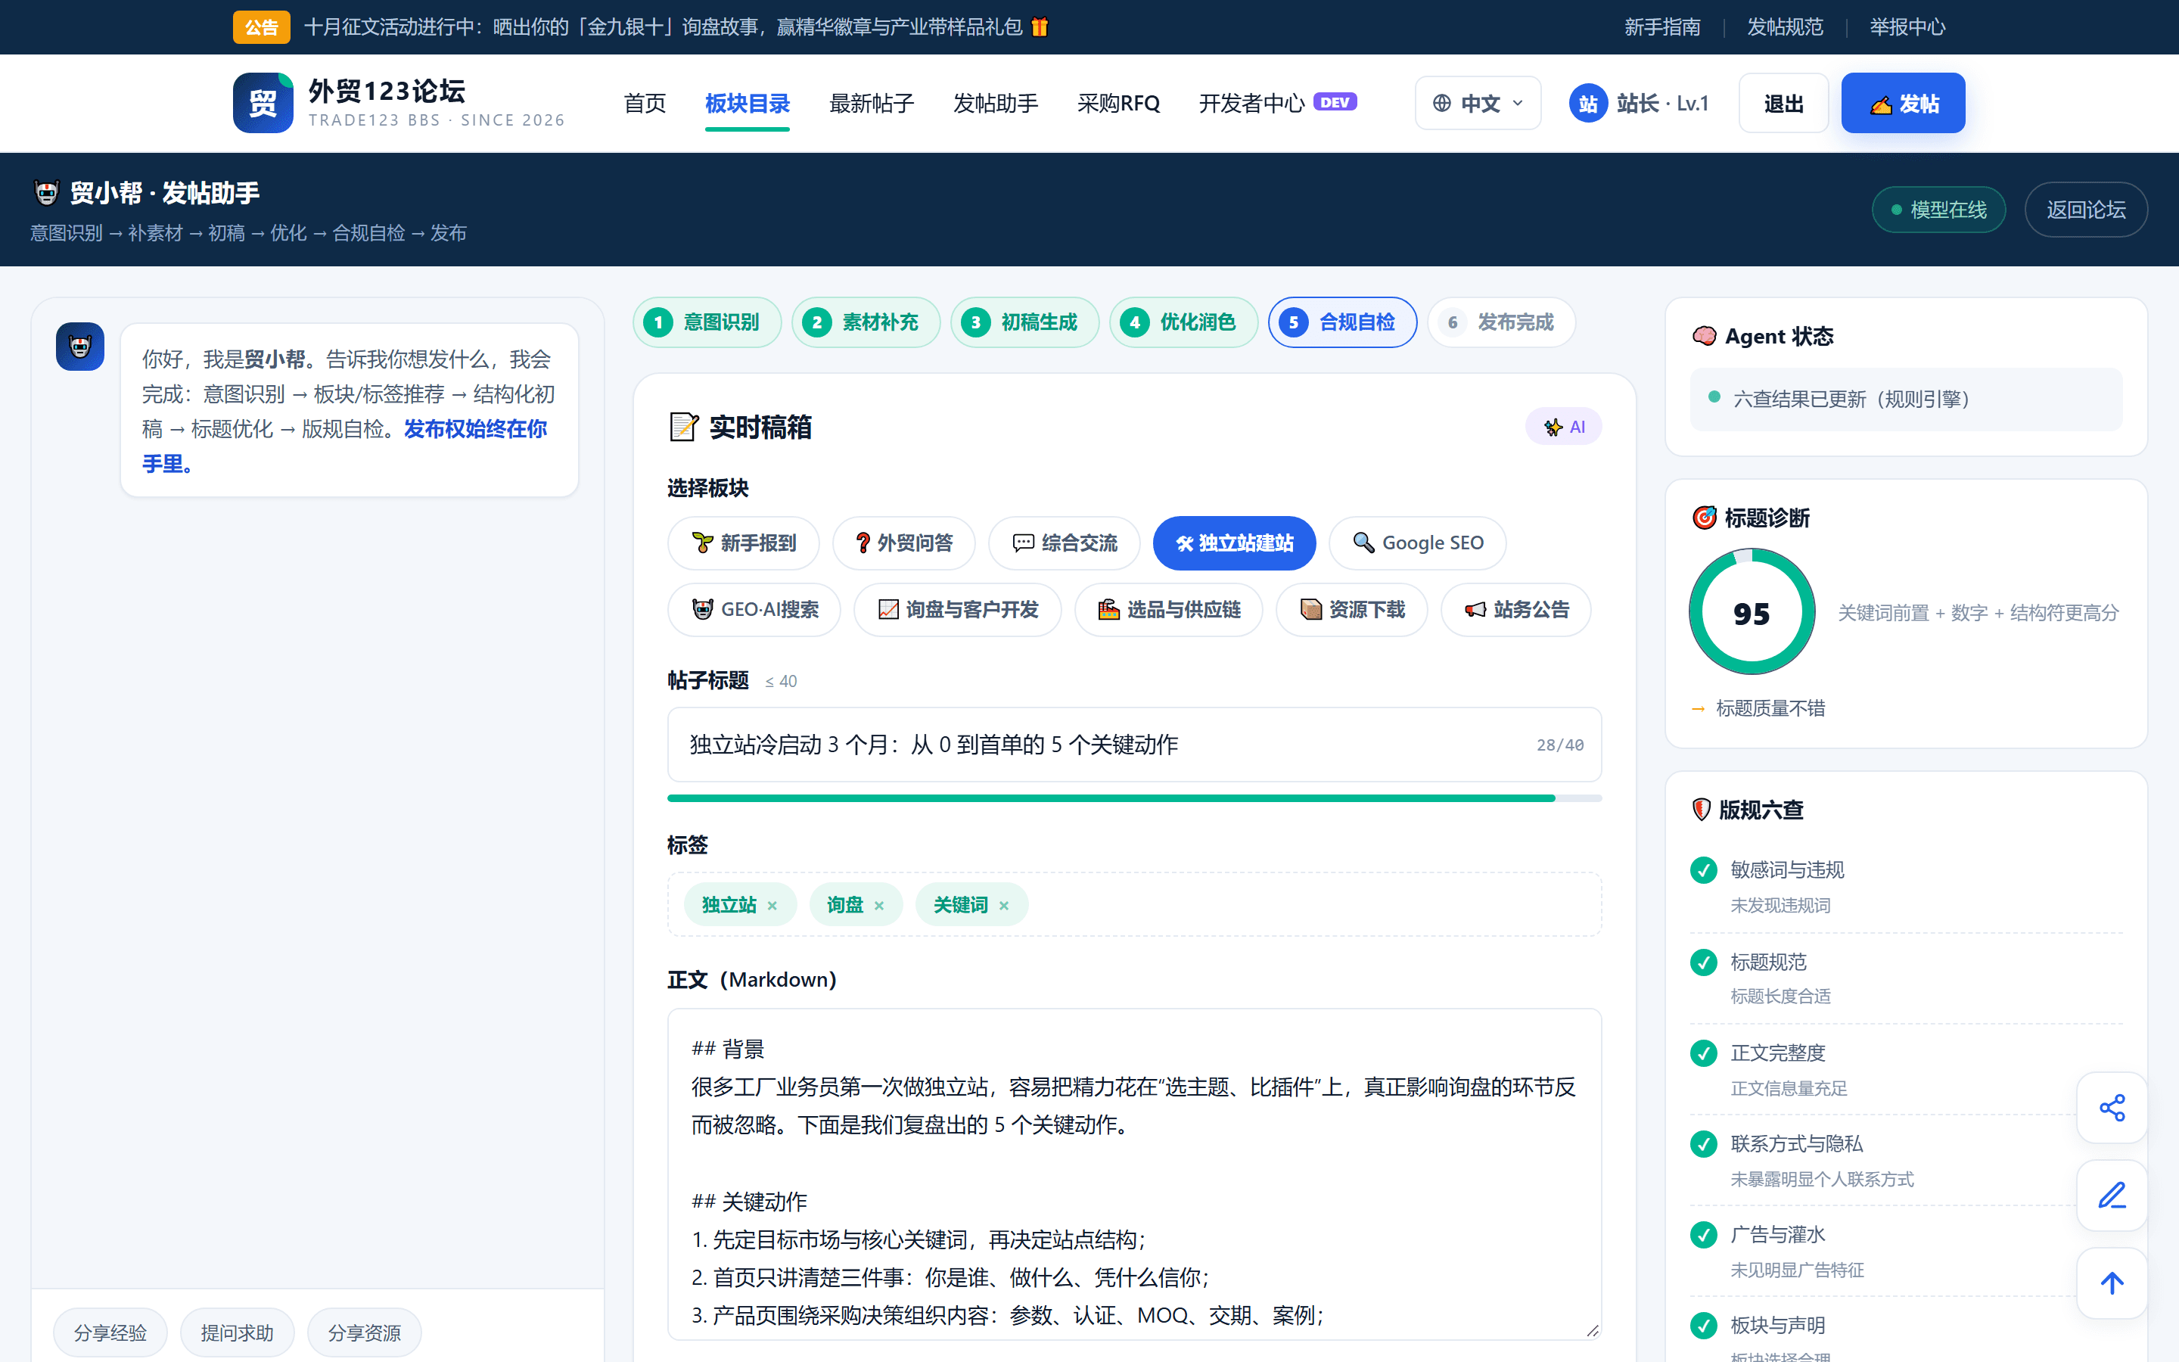The height and width of the screenshot is (1362, 2179).
Task: Open the 举报中心 link
Action: (1907, 27)
